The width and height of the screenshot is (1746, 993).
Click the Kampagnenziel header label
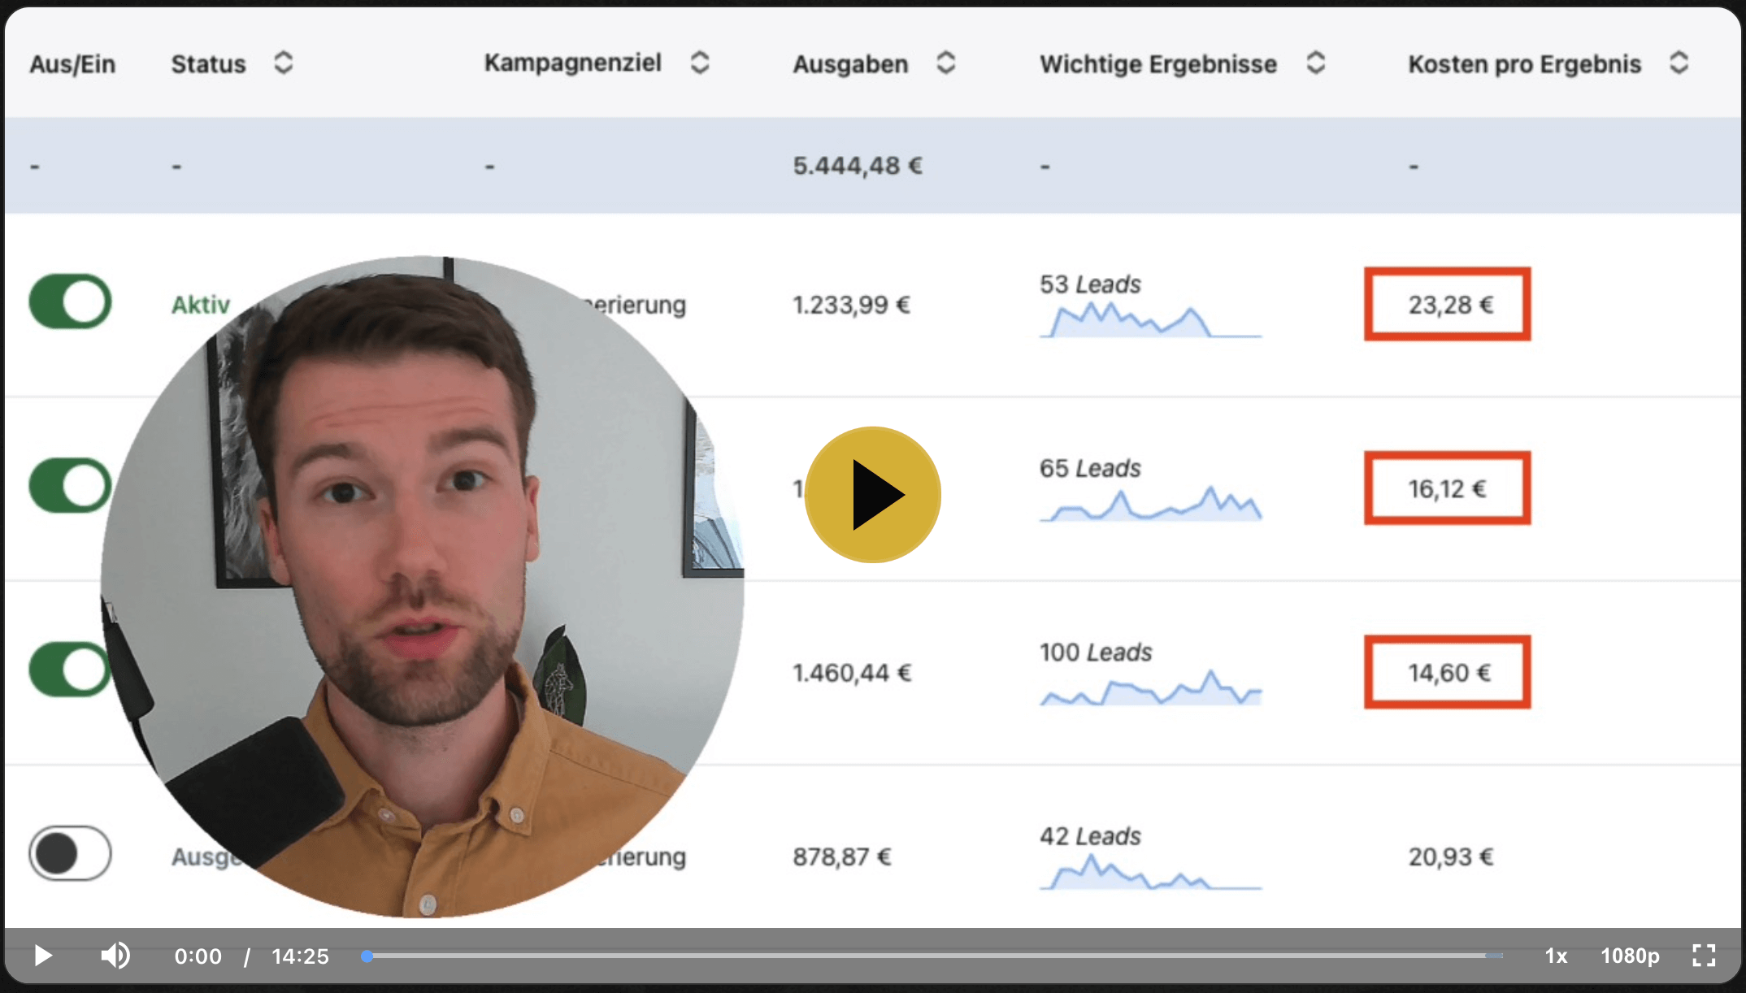tap(573, 63)
